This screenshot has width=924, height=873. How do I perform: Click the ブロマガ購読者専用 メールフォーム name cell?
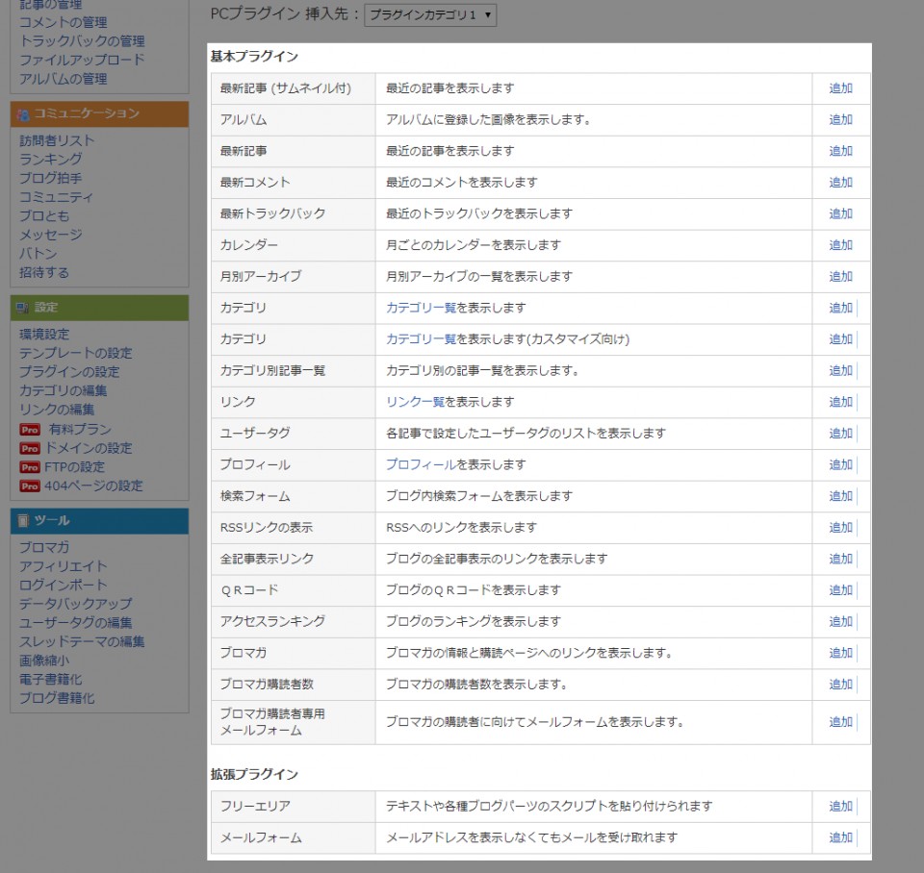[x=294, y=722]
